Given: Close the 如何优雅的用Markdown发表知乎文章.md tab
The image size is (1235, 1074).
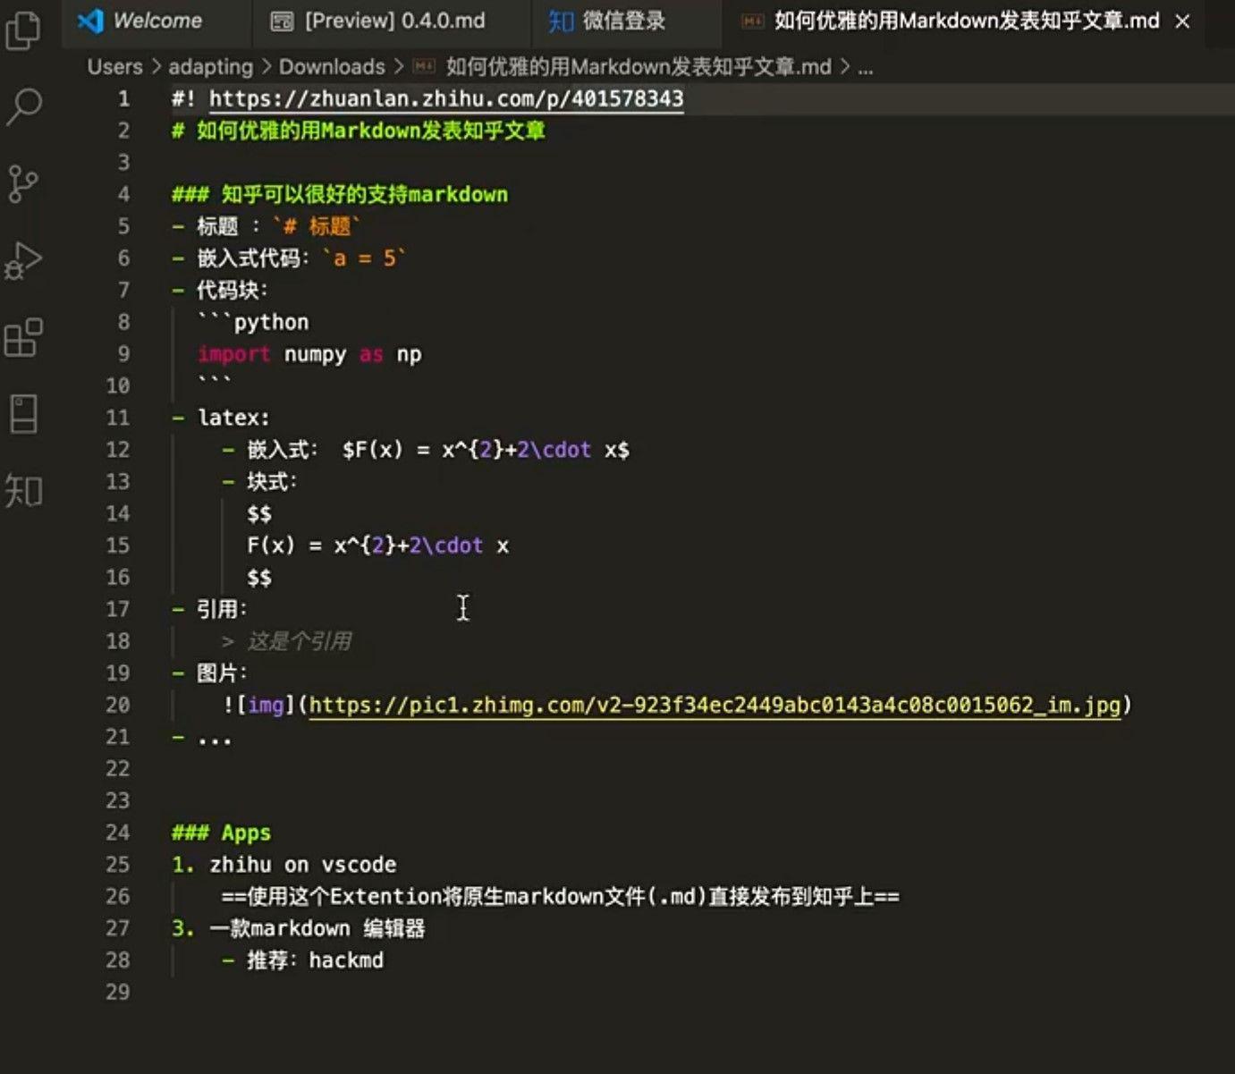Looking at the screenshot, I should click(x=1182, y=21).
